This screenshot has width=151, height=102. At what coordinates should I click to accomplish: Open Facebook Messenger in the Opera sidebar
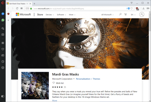[3, 14]
